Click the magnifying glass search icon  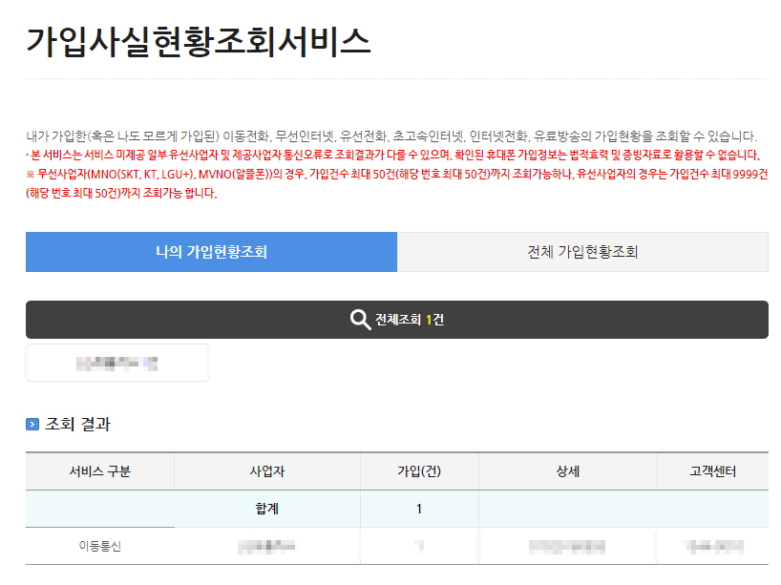click(x=360, y=319)
